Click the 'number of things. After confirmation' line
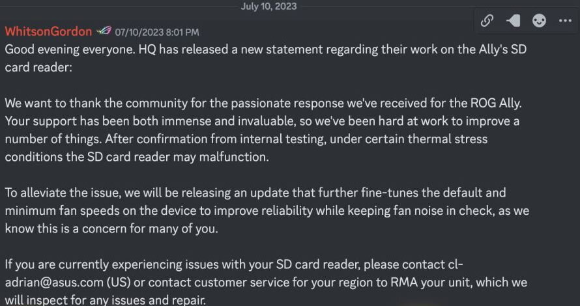 click(x=246, y=139)
